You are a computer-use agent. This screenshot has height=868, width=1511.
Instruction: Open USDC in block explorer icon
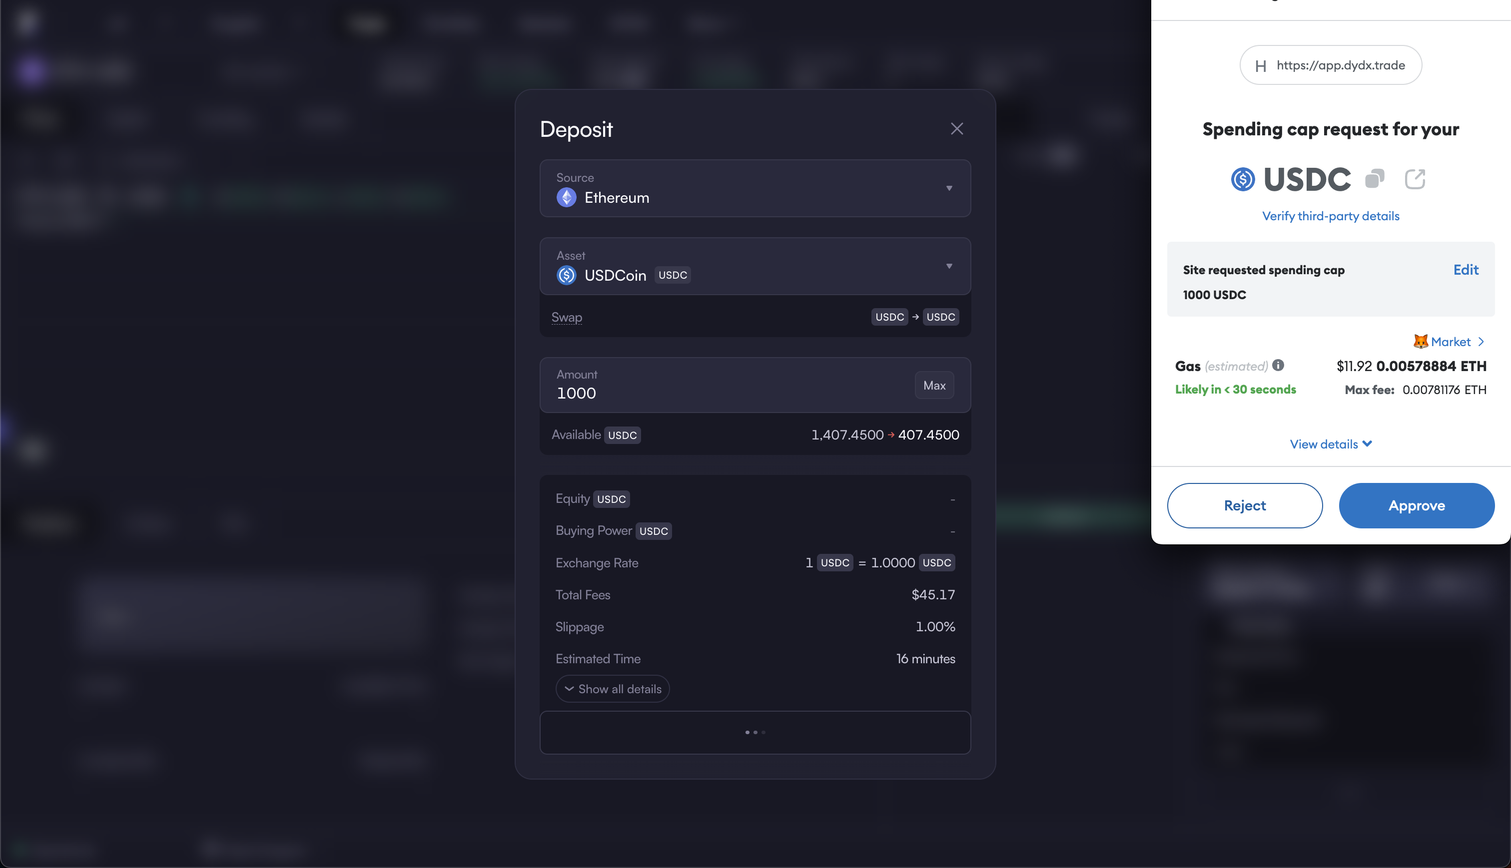coord(1415,179)
